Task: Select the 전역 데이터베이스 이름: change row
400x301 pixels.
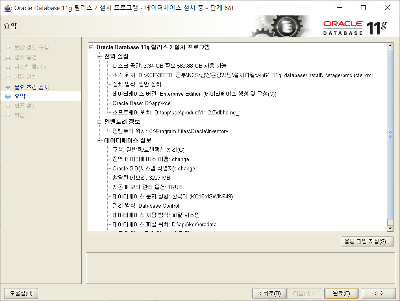Action: (x=151, y=159)
